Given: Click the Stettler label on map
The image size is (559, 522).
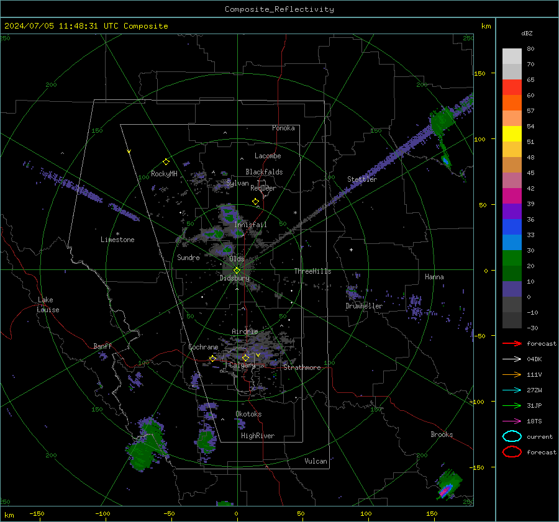Looking at the screenshot, I should click(362, 179).
